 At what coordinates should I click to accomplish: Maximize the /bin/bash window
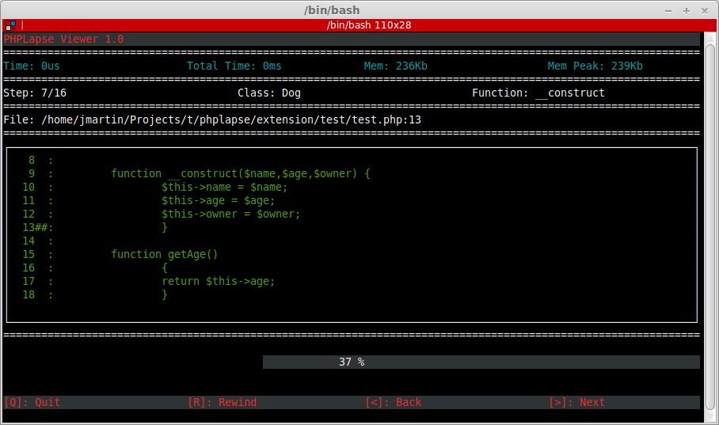point(687,10)
